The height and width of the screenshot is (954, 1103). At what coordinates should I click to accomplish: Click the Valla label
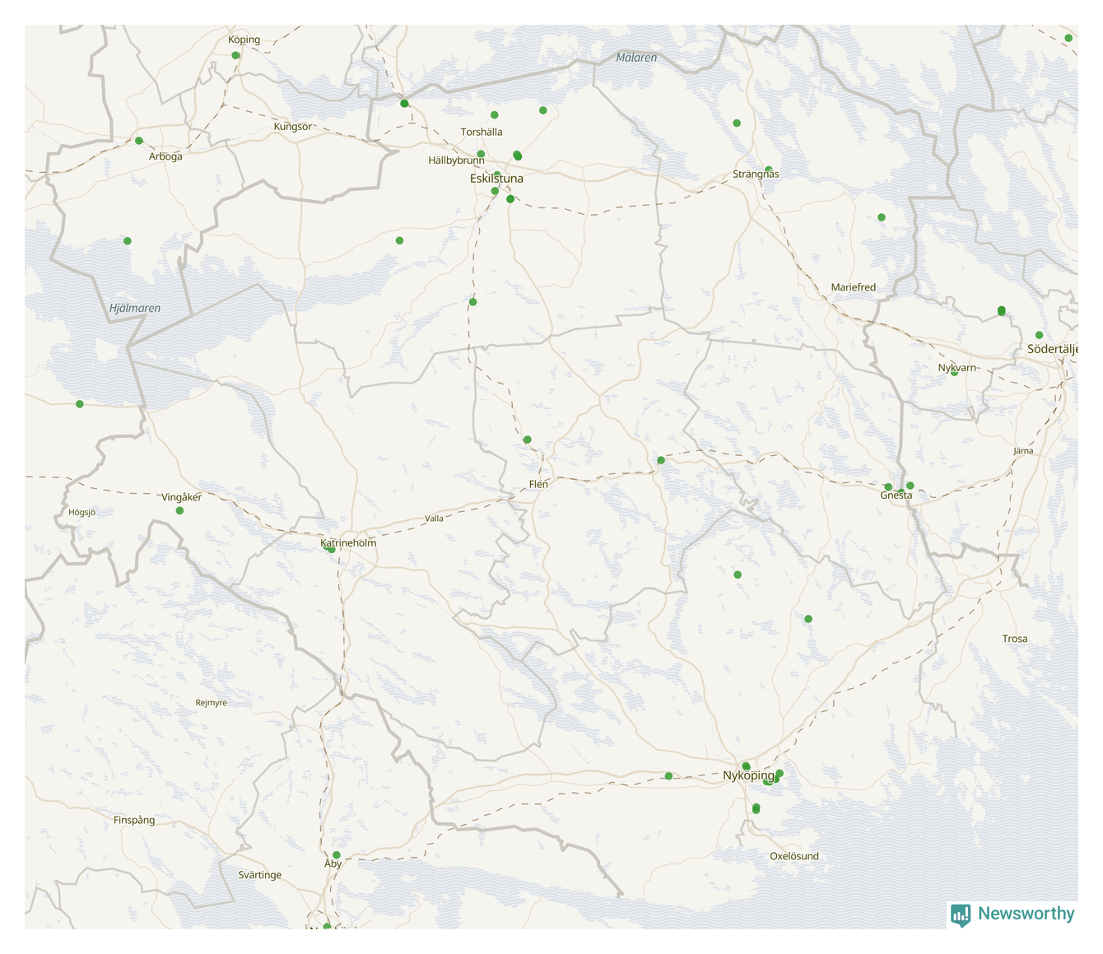point(434,519)
